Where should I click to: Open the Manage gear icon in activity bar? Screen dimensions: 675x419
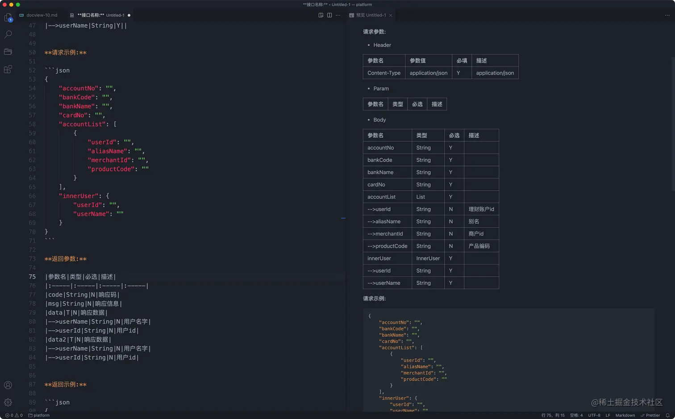point(8,402)
